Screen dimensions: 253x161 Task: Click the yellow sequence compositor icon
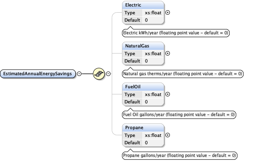pos(99,74)
